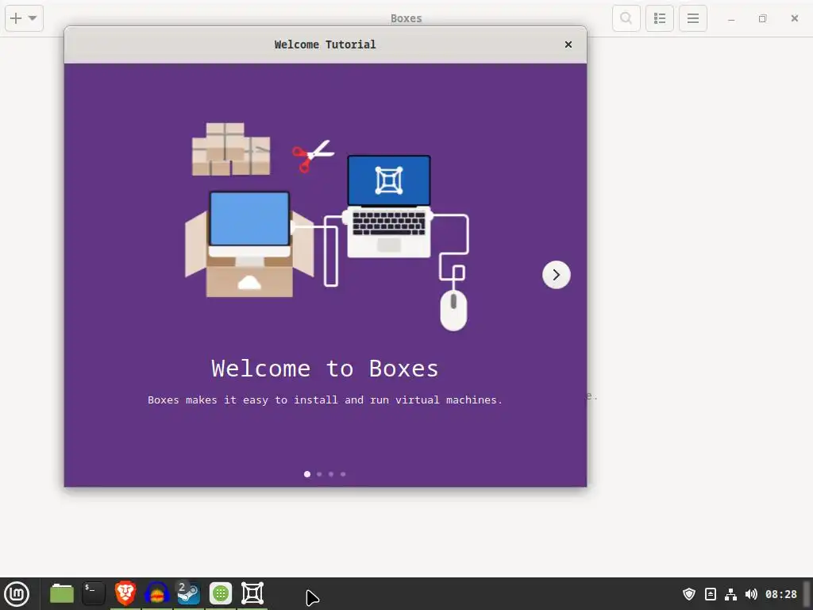Launch Terminal from the taskbar
Viewport: 813px width, 610px height.
(x=94, y=593)
